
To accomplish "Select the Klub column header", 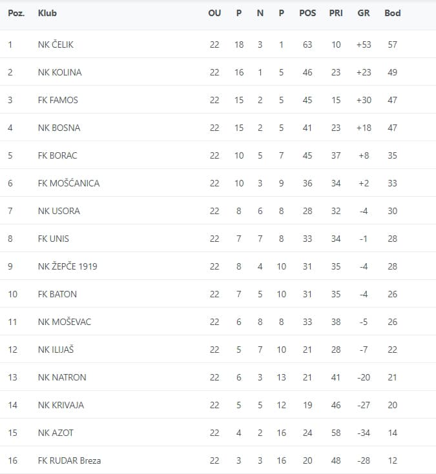I will click(47, 13).
